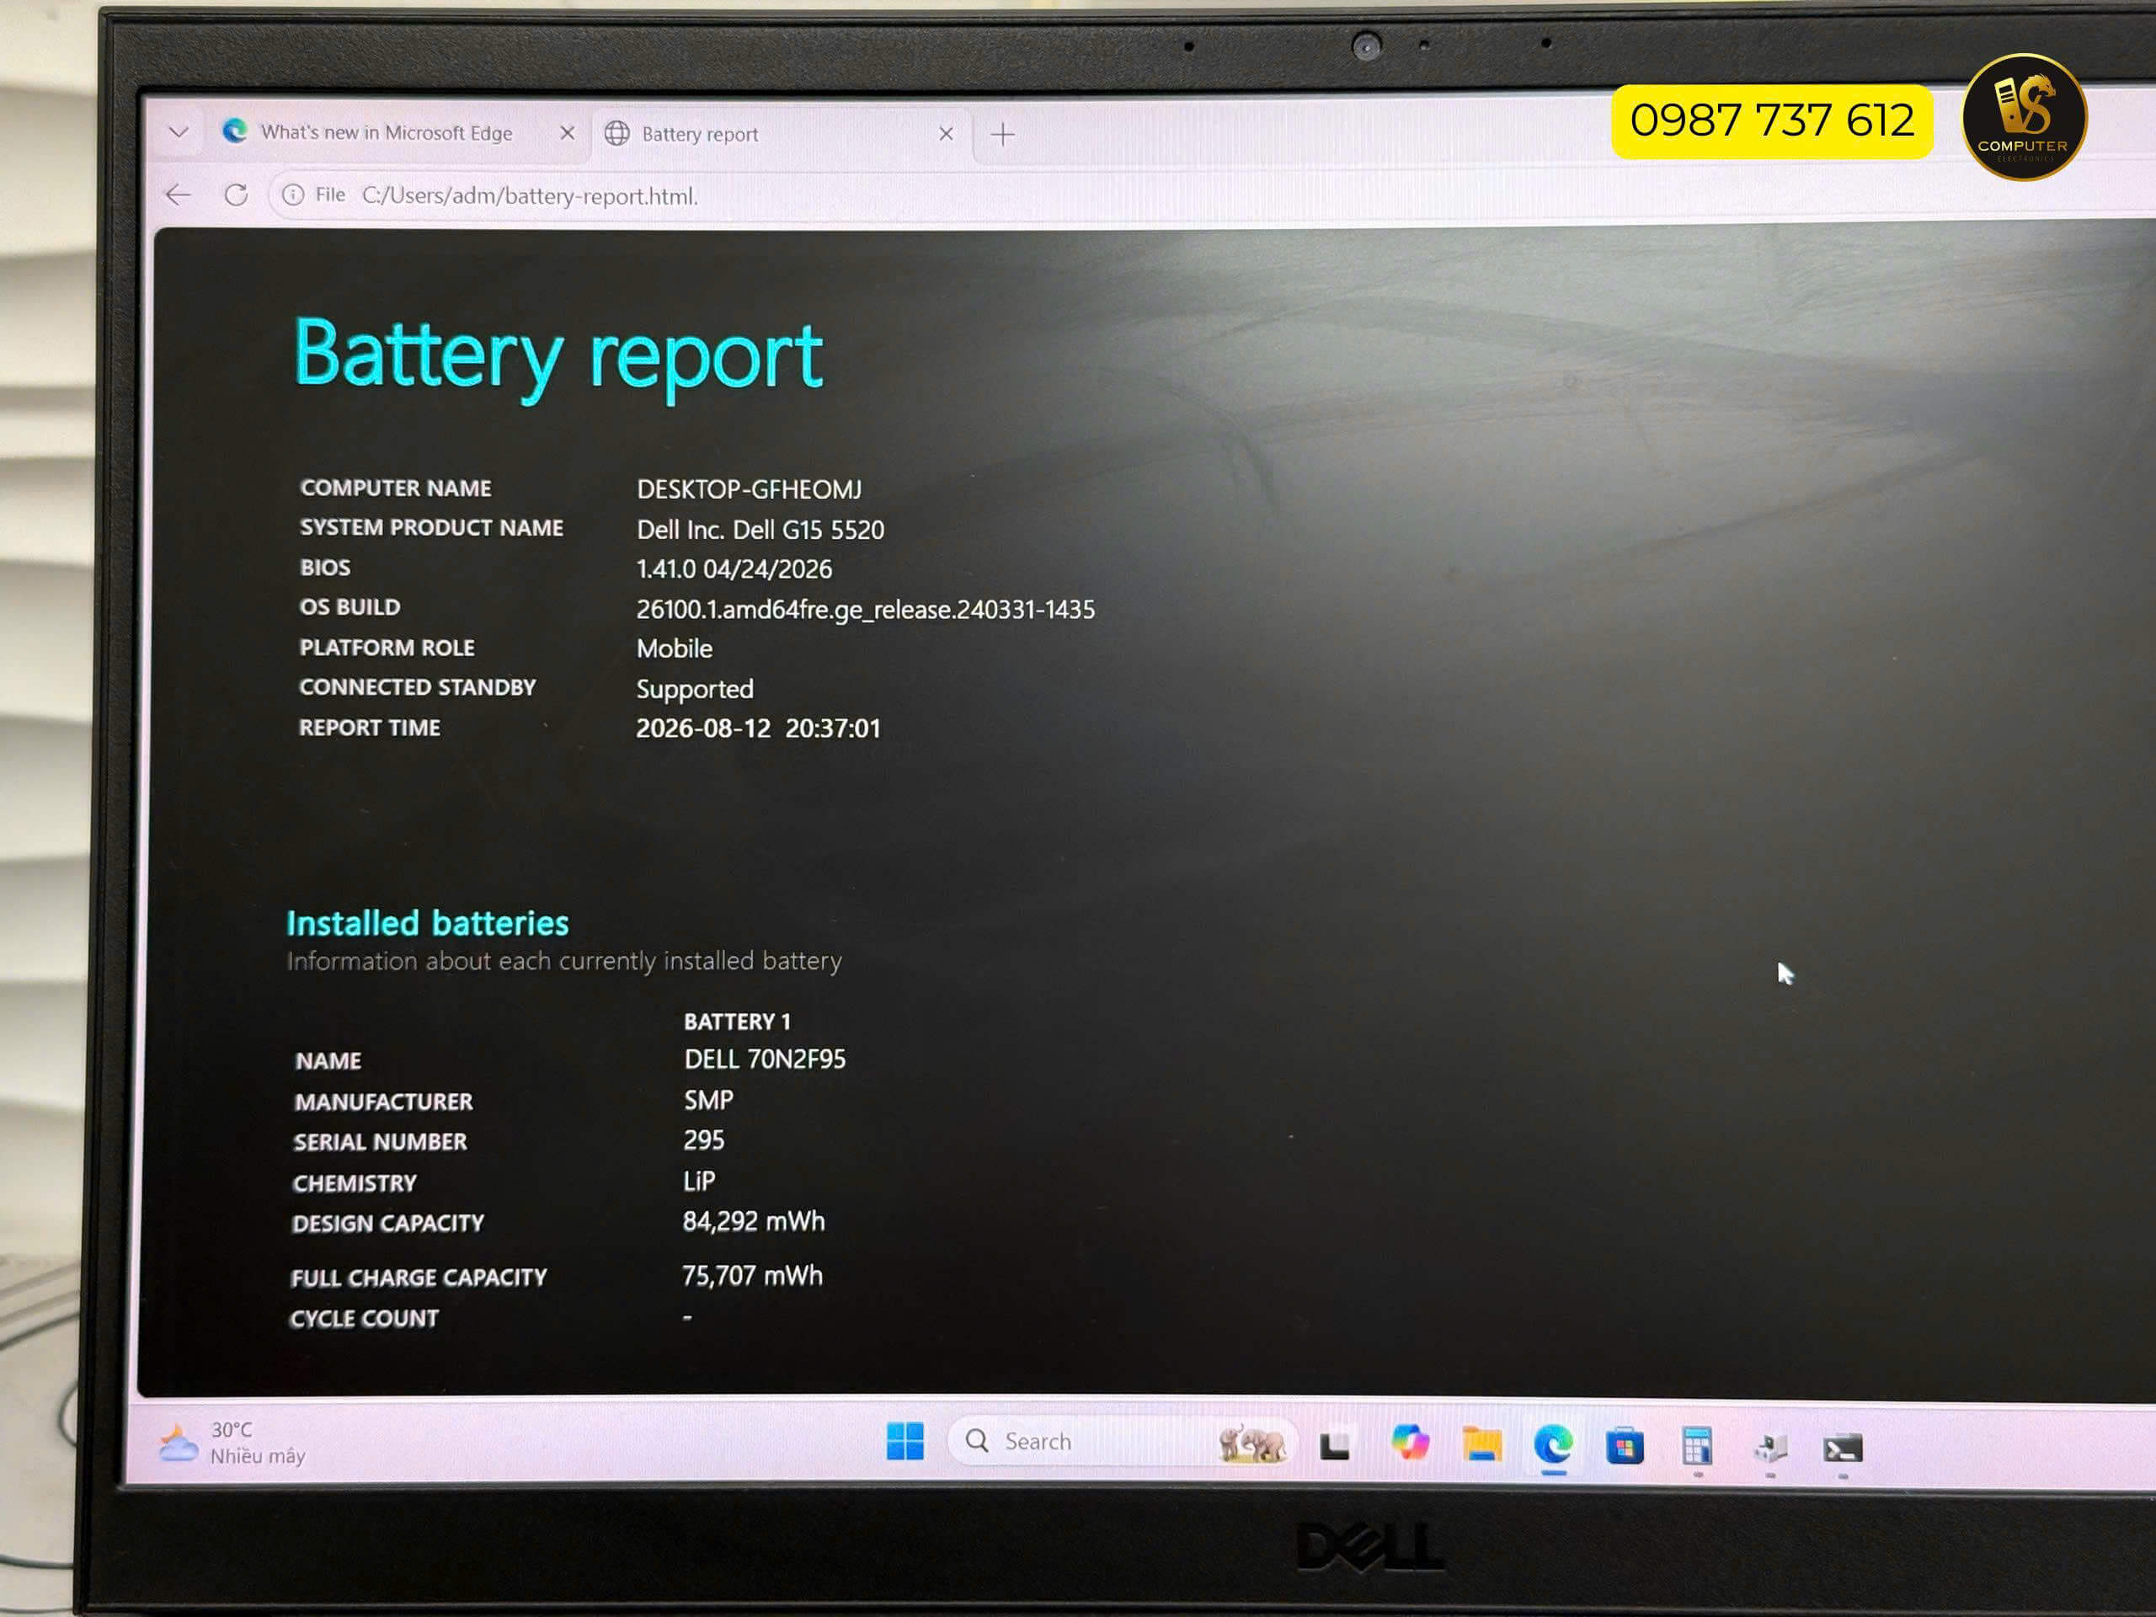Open Task View from the taskbar
Viewport: 2156px width, 1617px height.
tap(1334, 1445)
